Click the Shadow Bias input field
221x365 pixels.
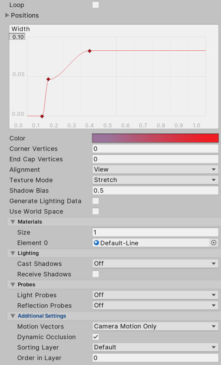(x=155, y=191)
